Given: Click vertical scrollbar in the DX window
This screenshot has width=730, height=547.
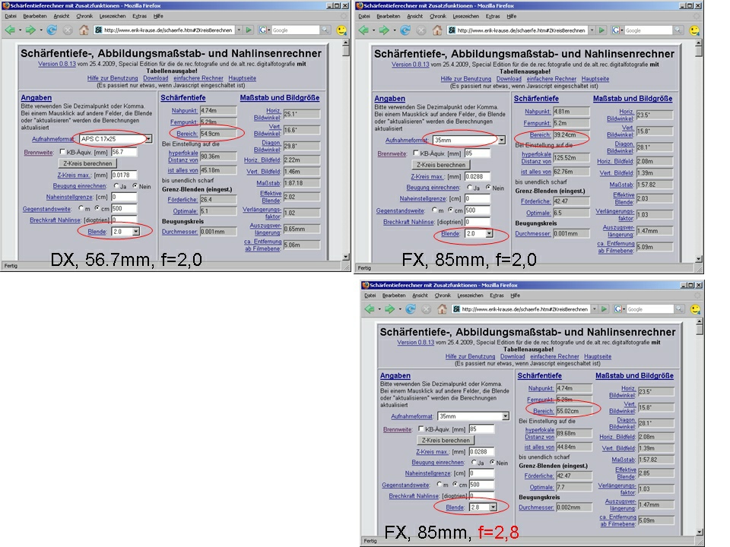Looking at the screenshot, I should pyautogui.click(x=346, y=150).
